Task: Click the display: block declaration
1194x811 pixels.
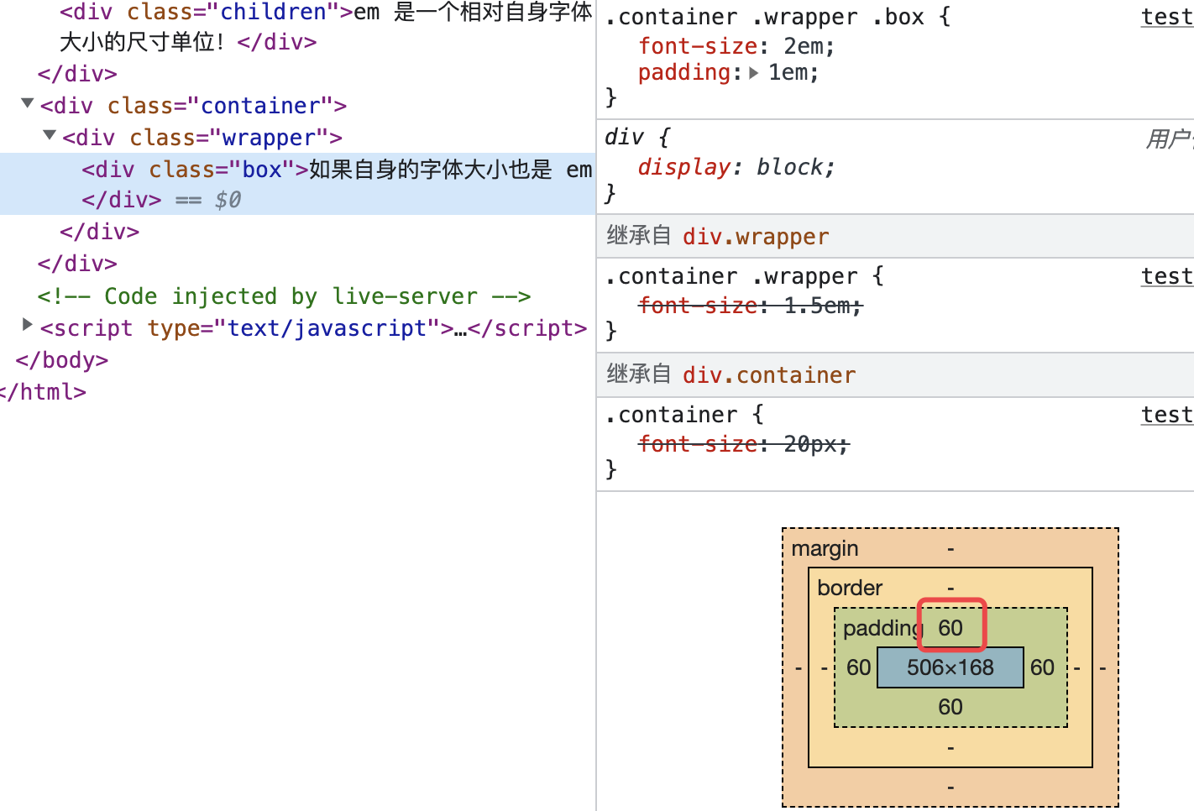Action: [x=736, y=167]
